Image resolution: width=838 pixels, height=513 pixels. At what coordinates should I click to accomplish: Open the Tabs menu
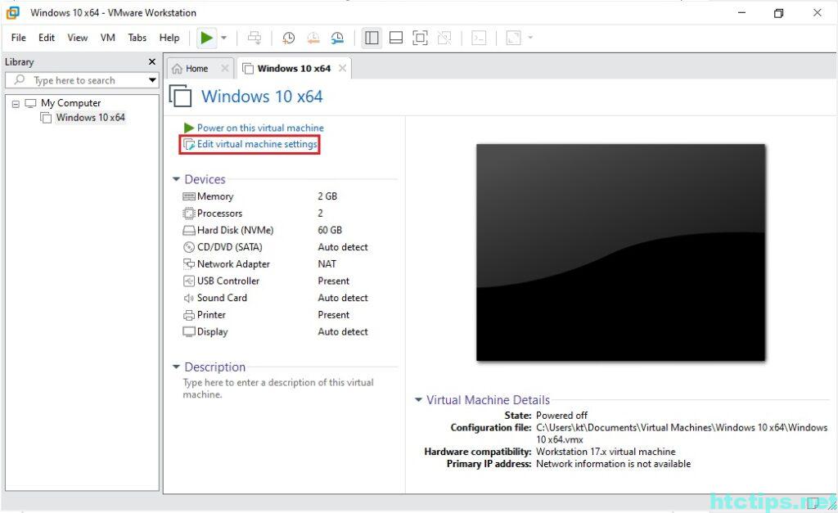click(137, 38)
